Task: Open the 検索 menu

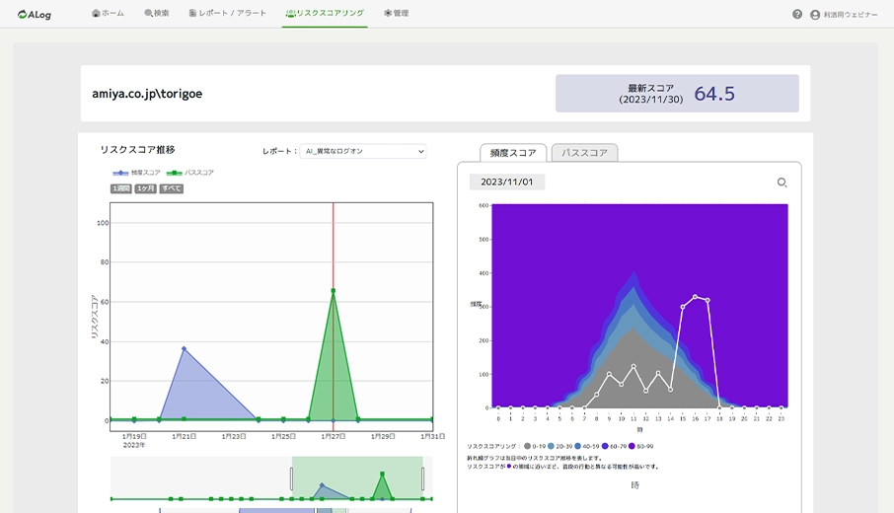Action: click(157, 13)
